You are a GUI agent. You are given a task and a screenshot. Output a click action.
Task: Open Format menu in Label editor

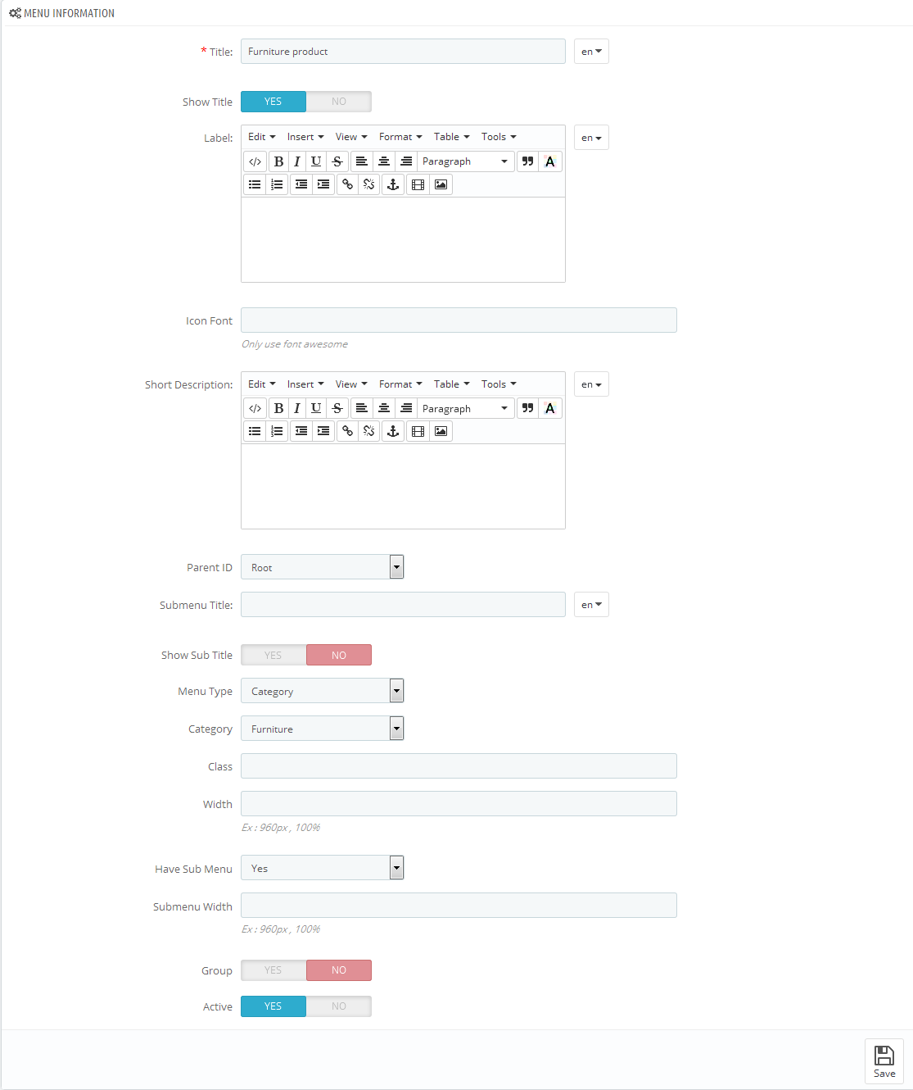[x=400, y=137]
